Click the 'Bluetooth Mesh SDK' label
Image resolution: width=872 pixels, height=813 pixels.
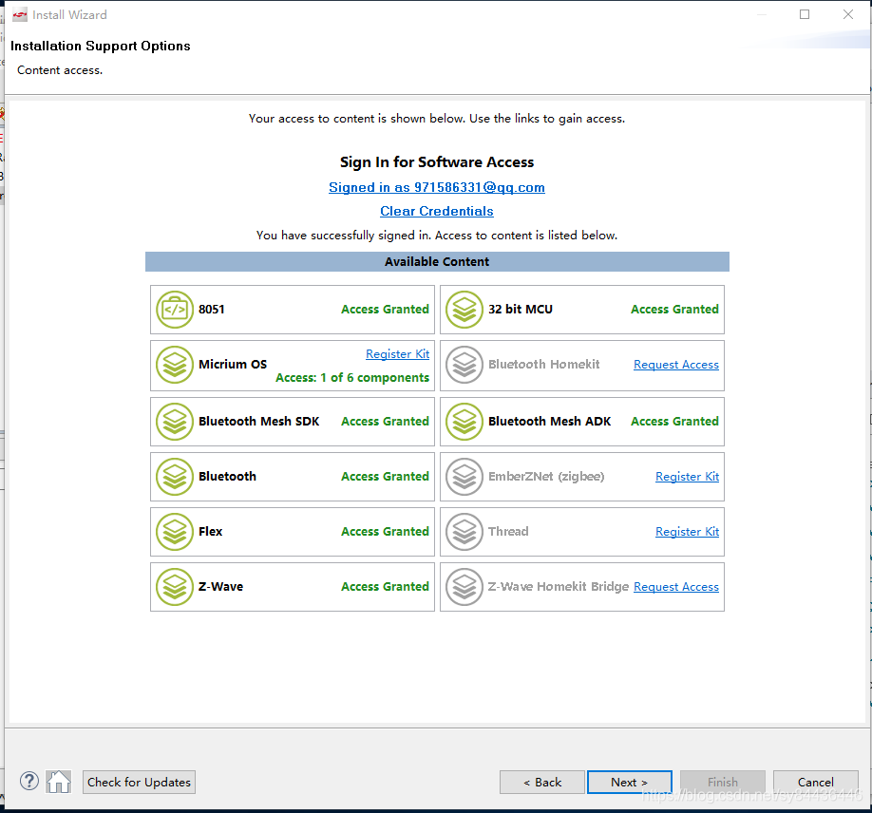pos(259,422)
